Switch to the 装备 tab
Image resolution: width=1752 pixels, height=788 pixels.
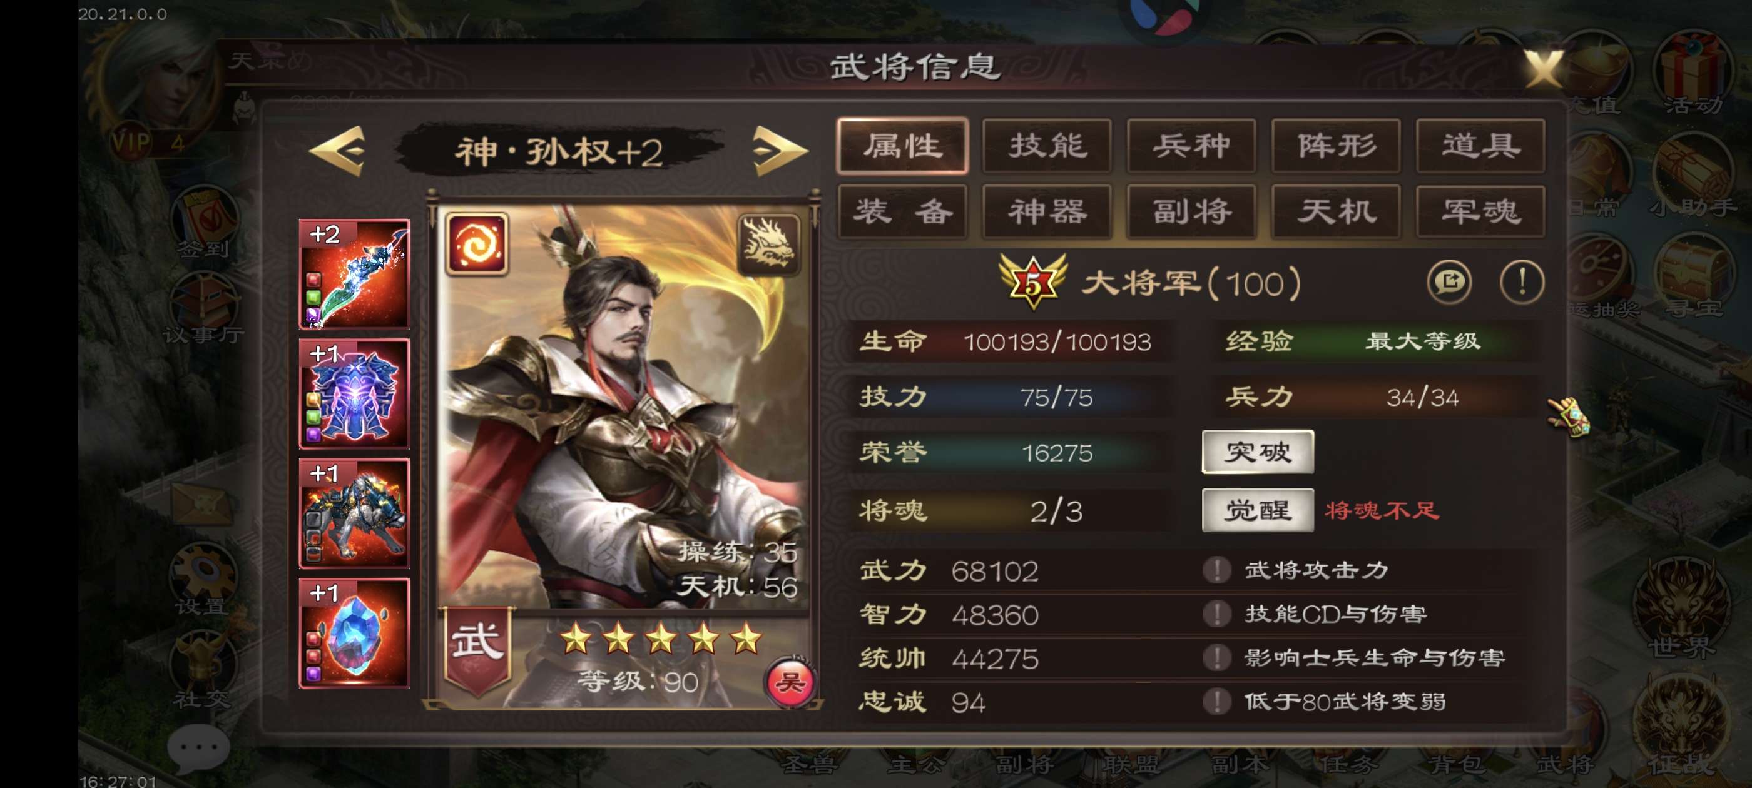click(x=902, y=211)
